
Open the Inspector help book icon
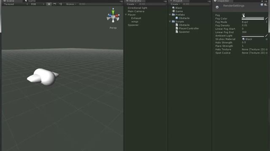[x=262, y=5]
